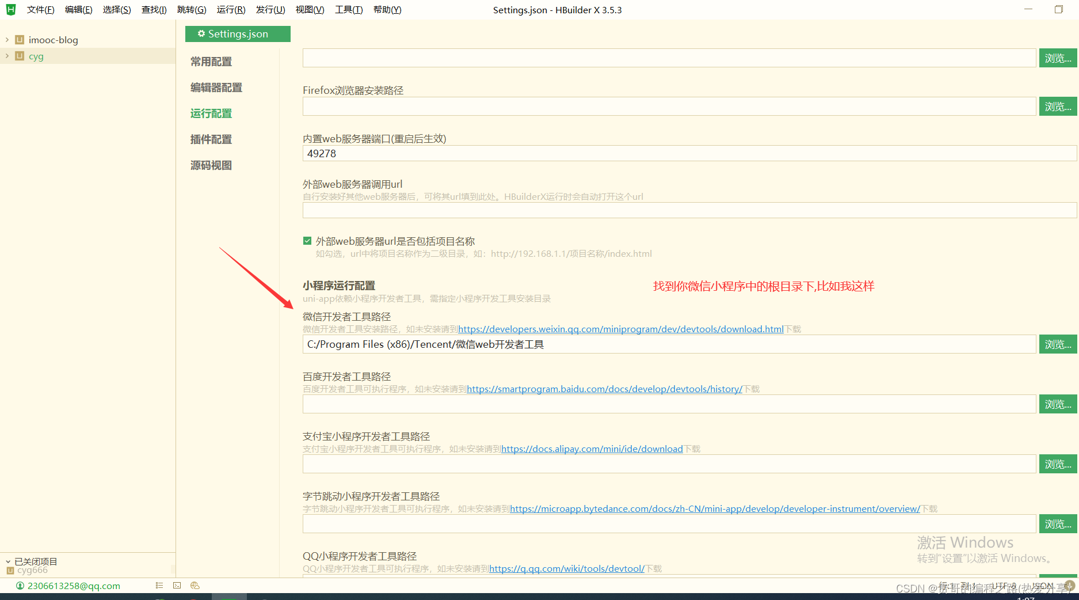The image size is (1079, 600).
Task: Click the cyg666 closed project icon
Action: point(10,571)
